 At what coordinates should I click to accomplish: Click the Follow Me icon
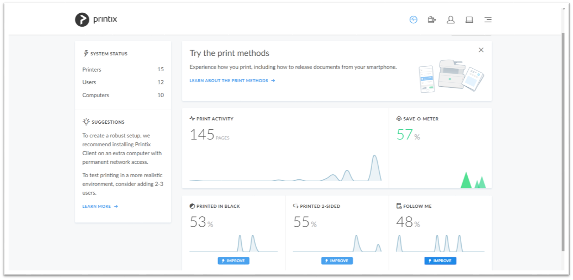pyautogui.click(x=399, y=206)
